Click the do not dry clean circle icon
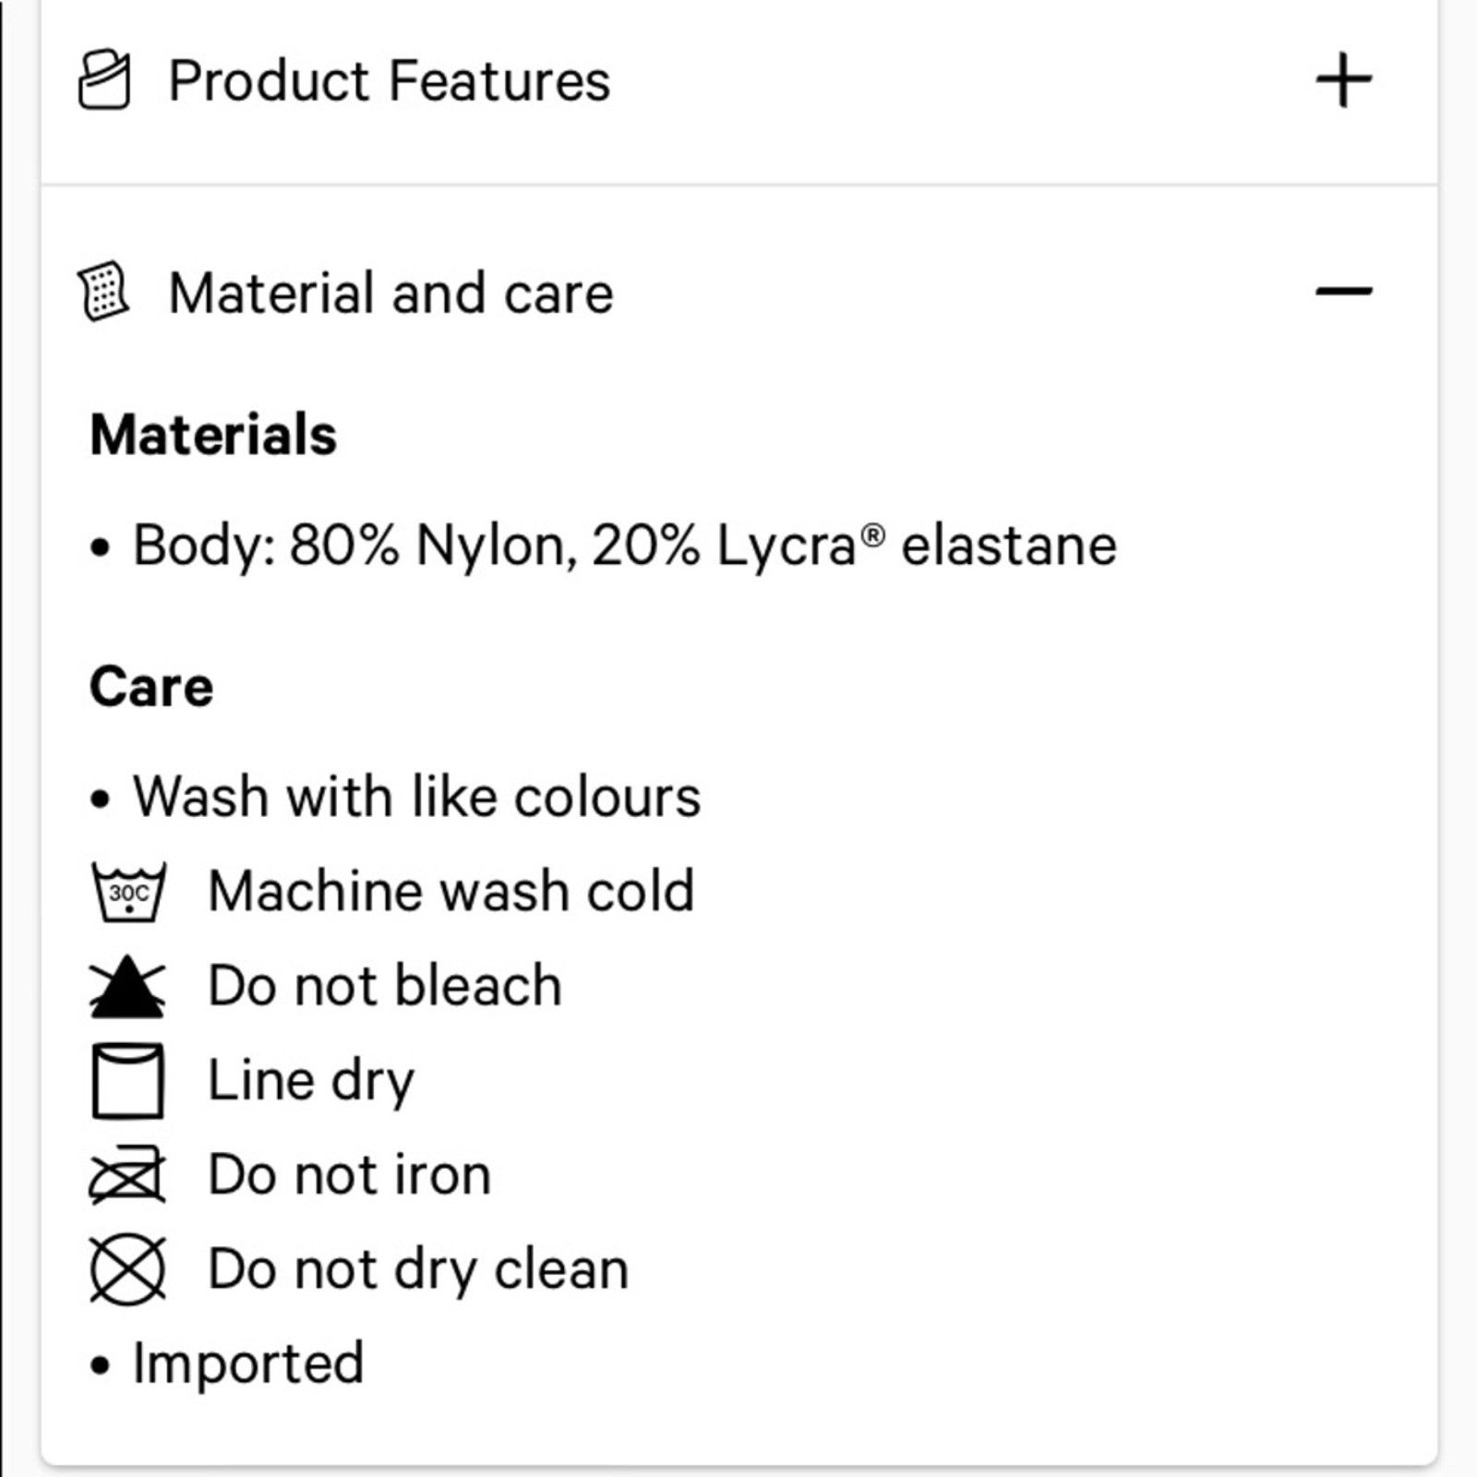Screen dimensions: 1477x1477 (x=127, y=1270)
